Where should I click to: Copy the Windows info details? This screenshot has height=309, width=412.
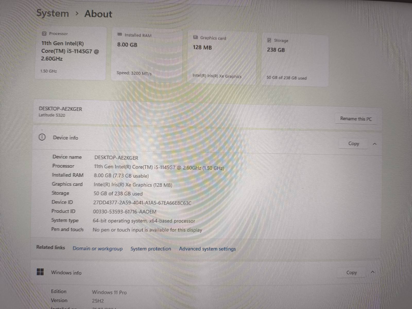click(x=351, y=272)
